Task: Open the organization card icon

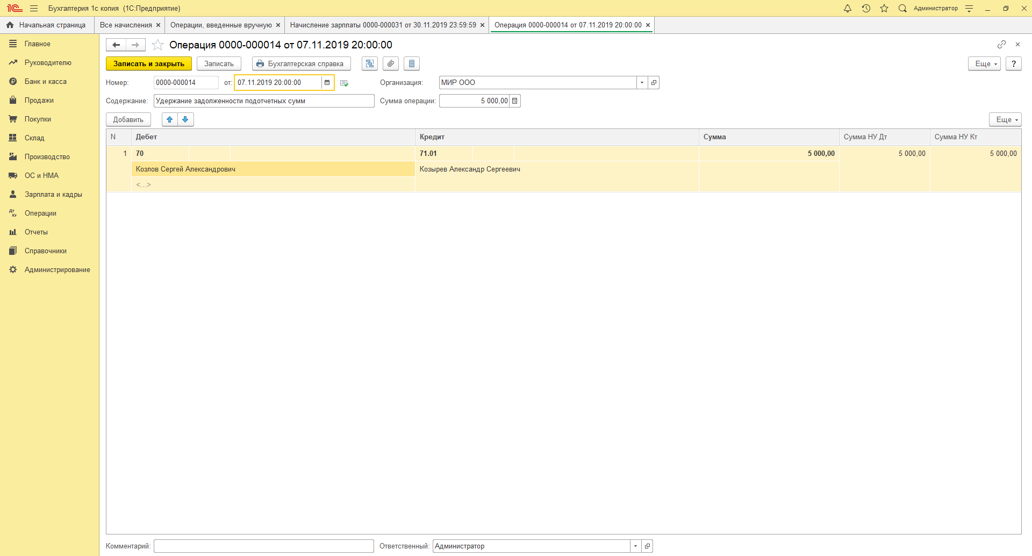Action: pyautogui.click(x=654, y=82)
